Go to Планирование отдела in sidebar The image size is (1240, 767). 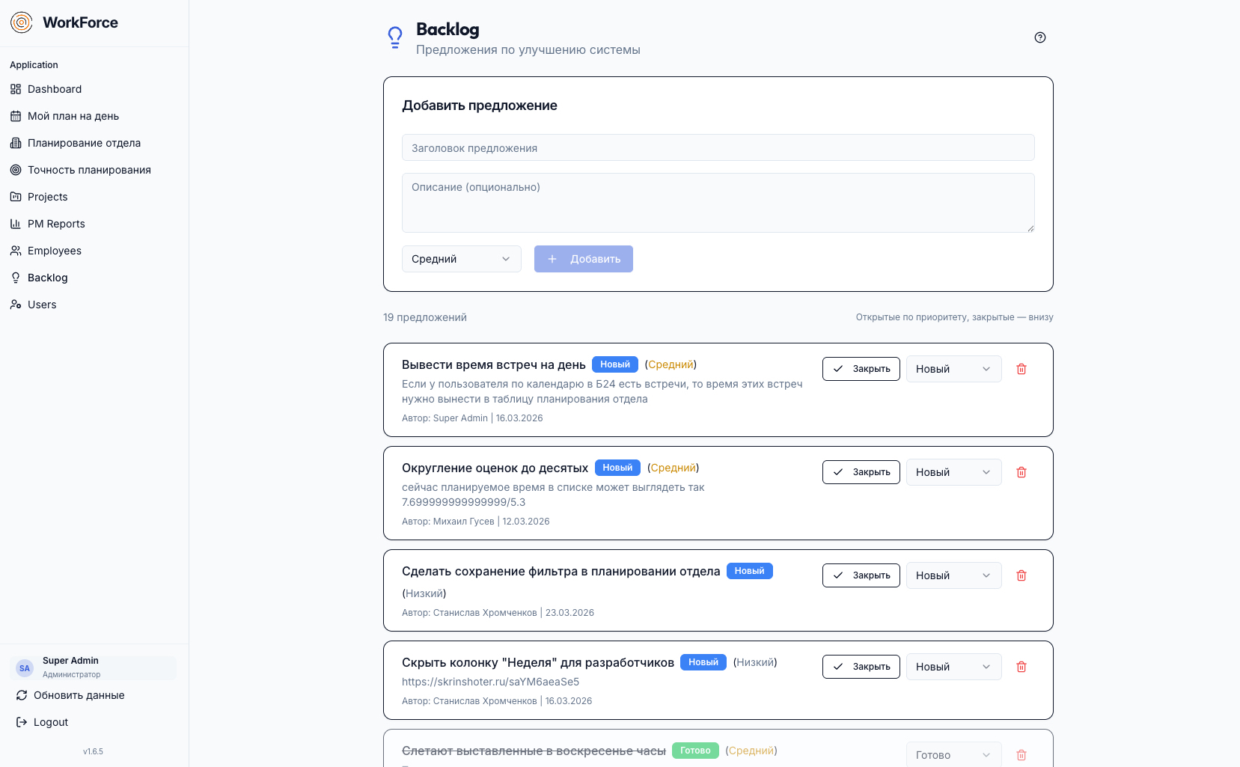click(x=84, y=143)
